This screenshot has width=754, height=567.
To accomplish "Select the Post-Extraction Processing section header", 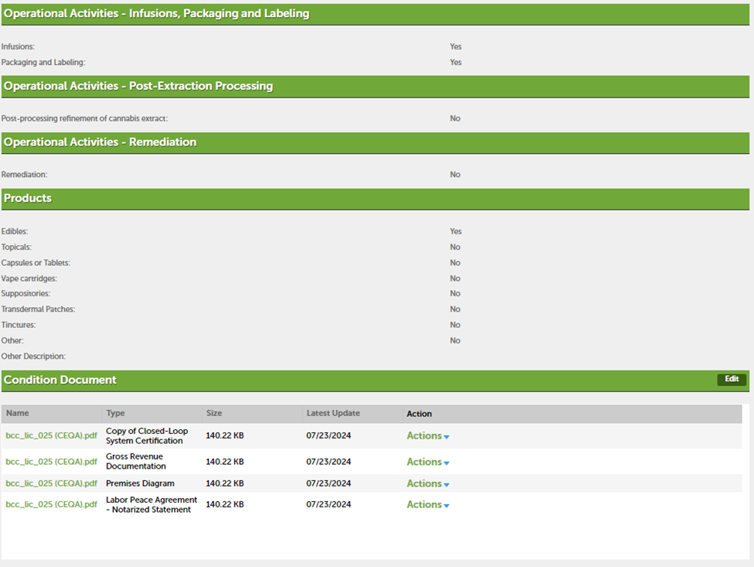I will click(x=138, y=86).
